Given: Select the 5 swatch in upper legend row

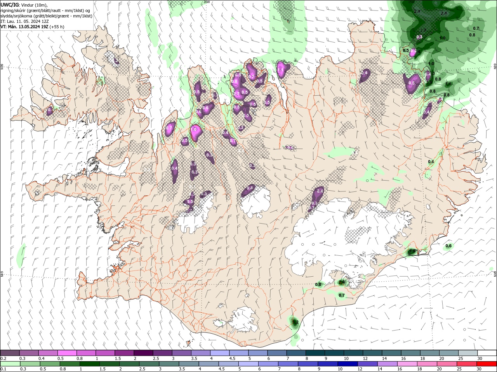Looking at the screenshot, I should [258, 353].
